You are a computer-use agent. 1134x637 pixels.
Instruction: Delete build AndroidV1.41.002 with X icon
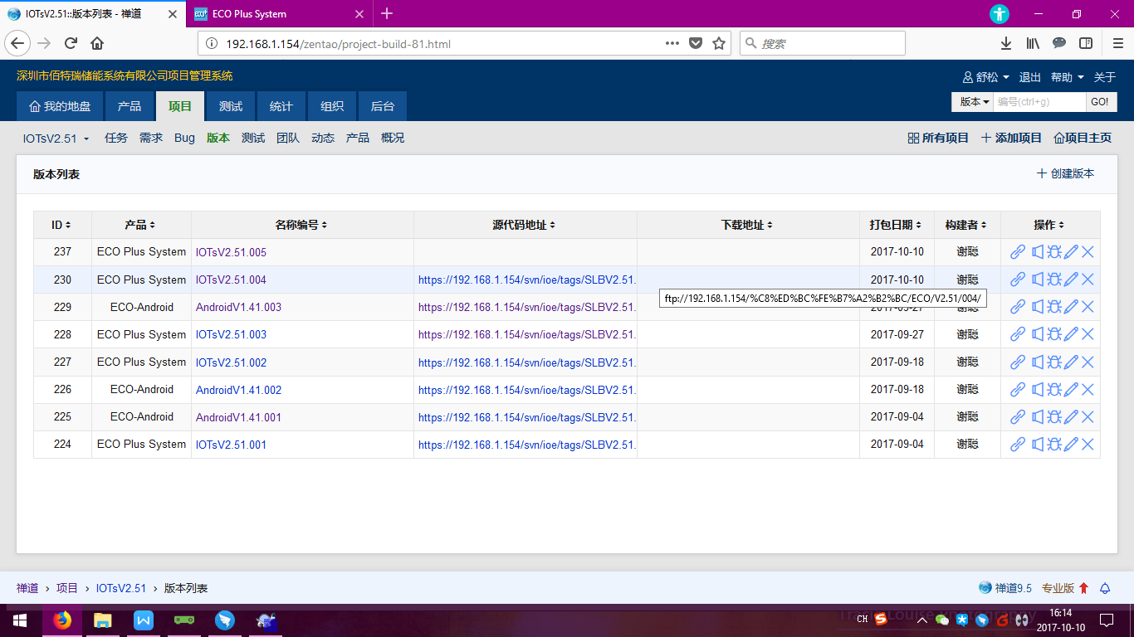click(1088, 390)
